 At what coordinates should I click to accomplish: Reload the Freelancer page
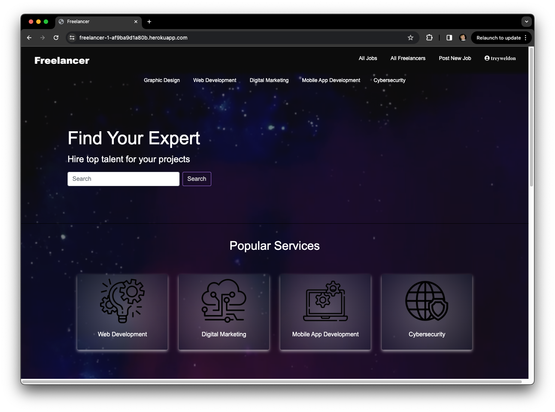(x=56, y=38)
